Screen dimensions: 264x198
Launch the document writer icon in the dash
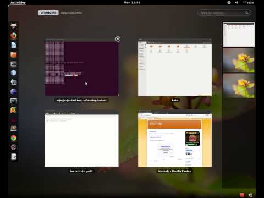[14, 45]
